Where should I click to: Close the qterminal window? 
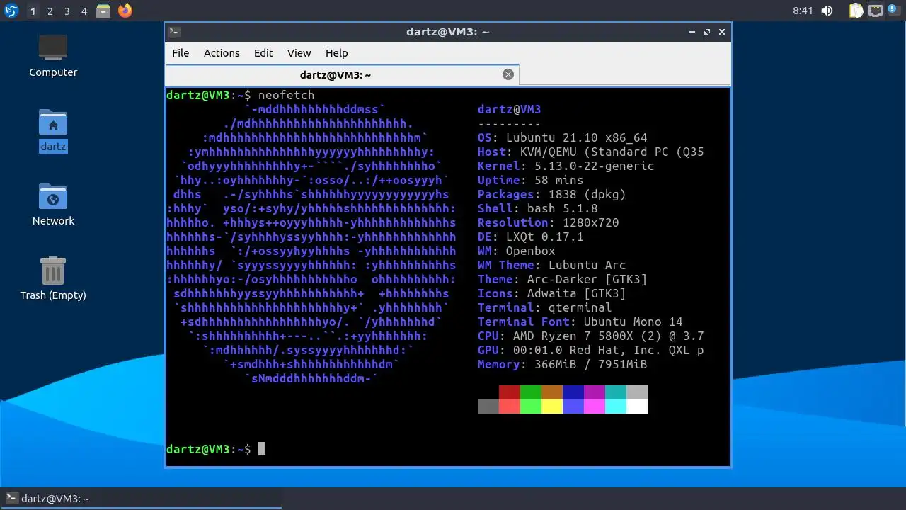tap(722, 32)
